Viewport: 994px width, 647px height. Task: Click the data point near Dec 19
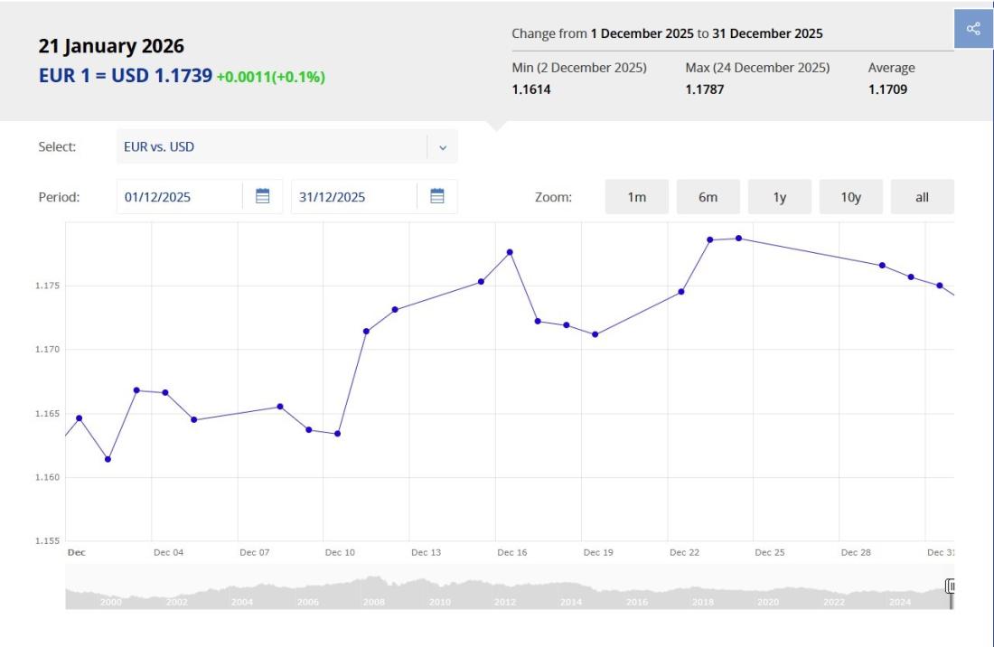click(x=595, y=334)
